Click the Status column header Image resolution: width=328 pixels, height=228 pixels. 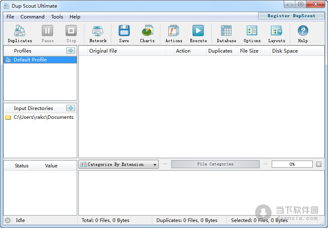point(28,166)
